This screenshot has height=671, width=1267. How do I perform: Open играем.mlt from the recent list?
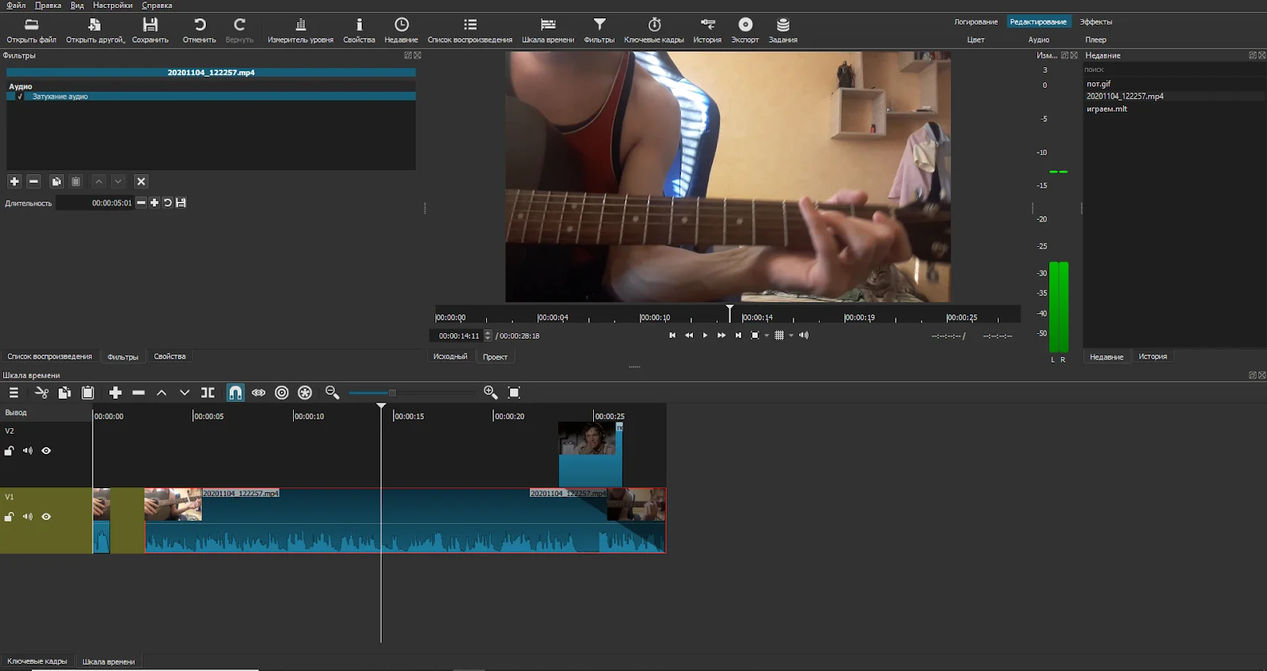pyautogui.click(x=1106, y=109)
